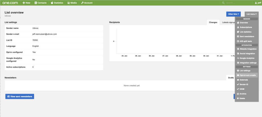Click the Delete cross icon
262x117 pixels.
point(238,98)
